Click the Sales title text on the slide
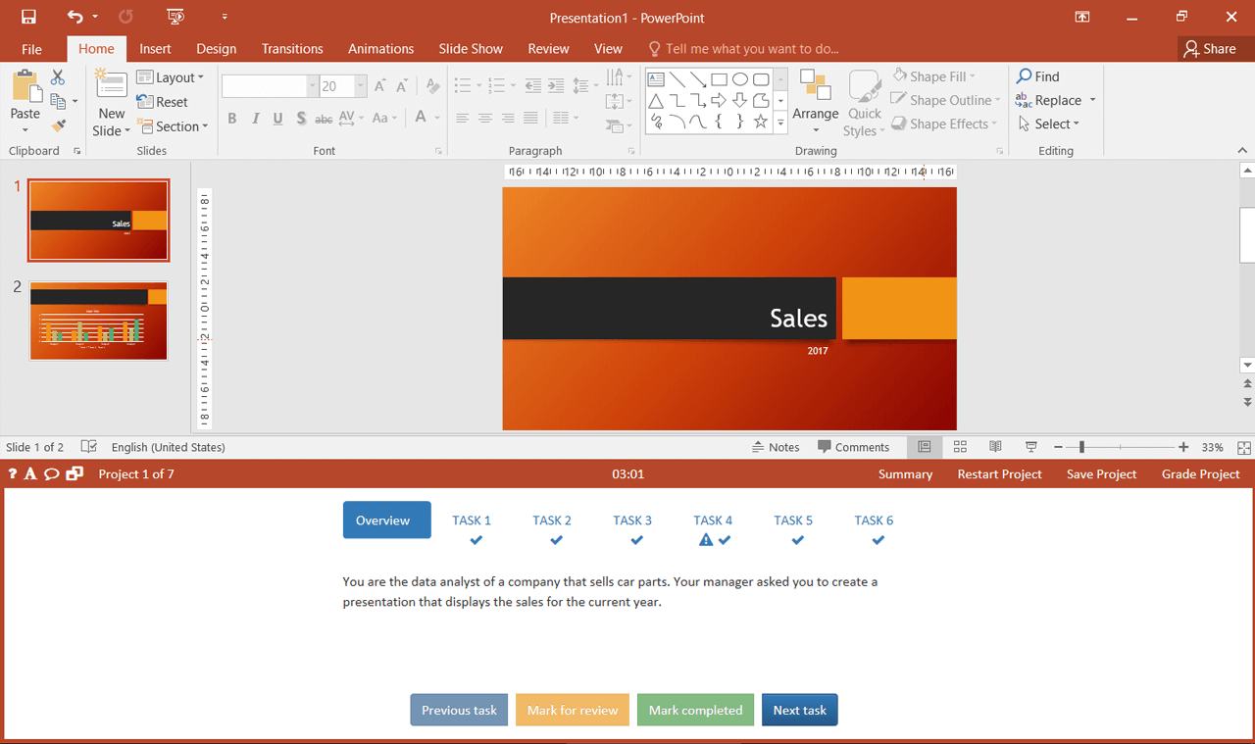The height and width of the screenshot is (744, 1255). pos(798,319)
